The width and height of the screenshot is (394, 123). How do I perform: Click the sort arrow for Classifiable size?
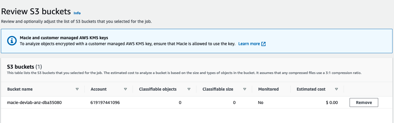coord(245,89)
